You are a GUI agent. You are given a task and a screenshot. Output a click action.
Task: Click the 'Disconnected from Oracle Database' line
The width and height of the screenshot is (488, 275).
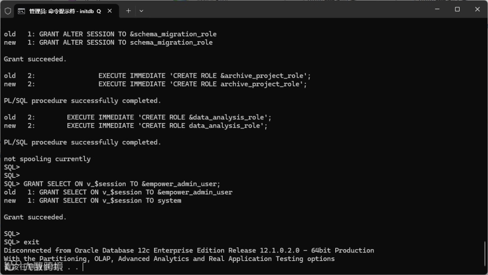point(189,250)
